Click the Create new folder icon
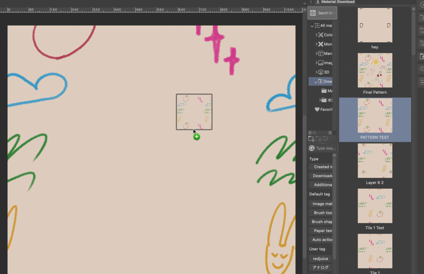 click(311, 139)
